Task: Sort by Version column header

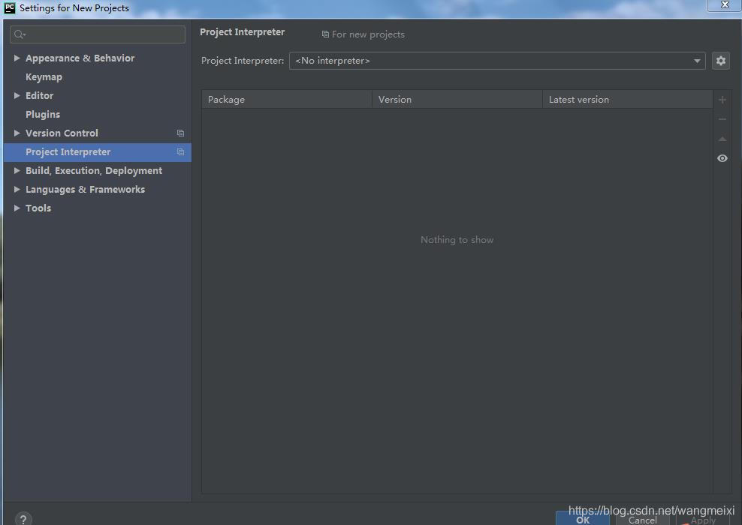Action: click(x=457, y=100)
